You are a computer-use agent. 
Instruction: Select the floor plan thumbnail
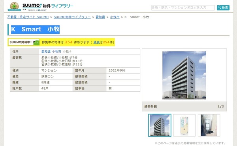click(184, 125)
